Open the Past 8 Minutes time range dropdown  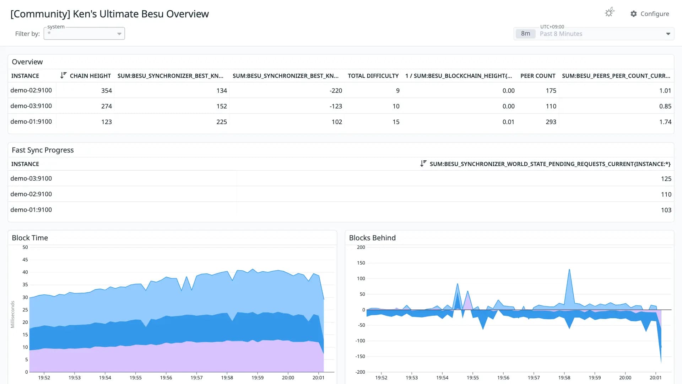tap(594, 34)
